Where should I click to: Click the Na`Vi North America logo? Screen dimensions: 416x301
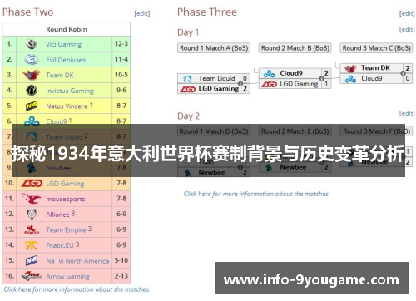click(x=32, y=260)
